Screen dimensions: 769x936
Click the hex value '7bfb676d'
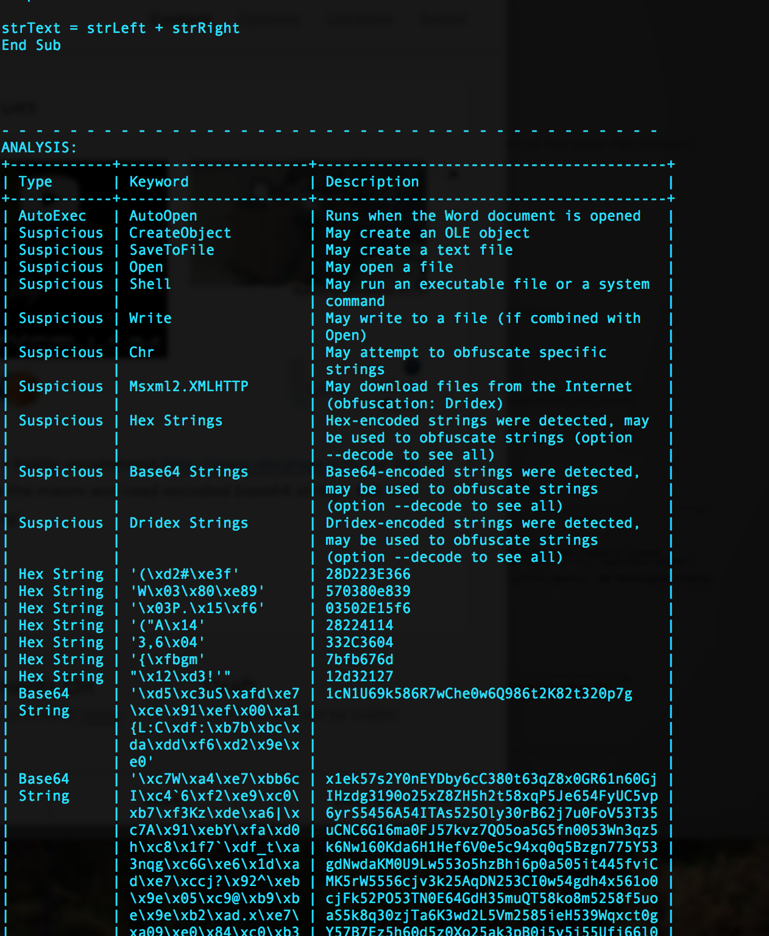pyautogui.click(x=360, y=659)
